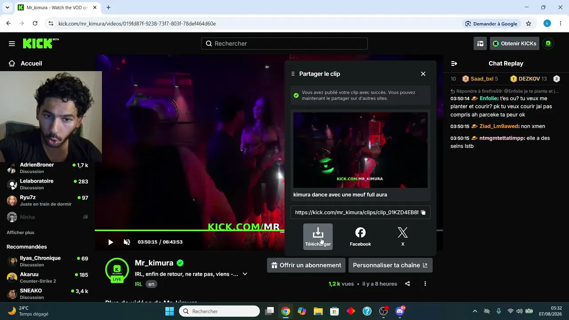Image resolution: width=569 pixels, height=320 pixels.
Task: Click the ntmgmtettatimpp chat username
Action: 502,138
